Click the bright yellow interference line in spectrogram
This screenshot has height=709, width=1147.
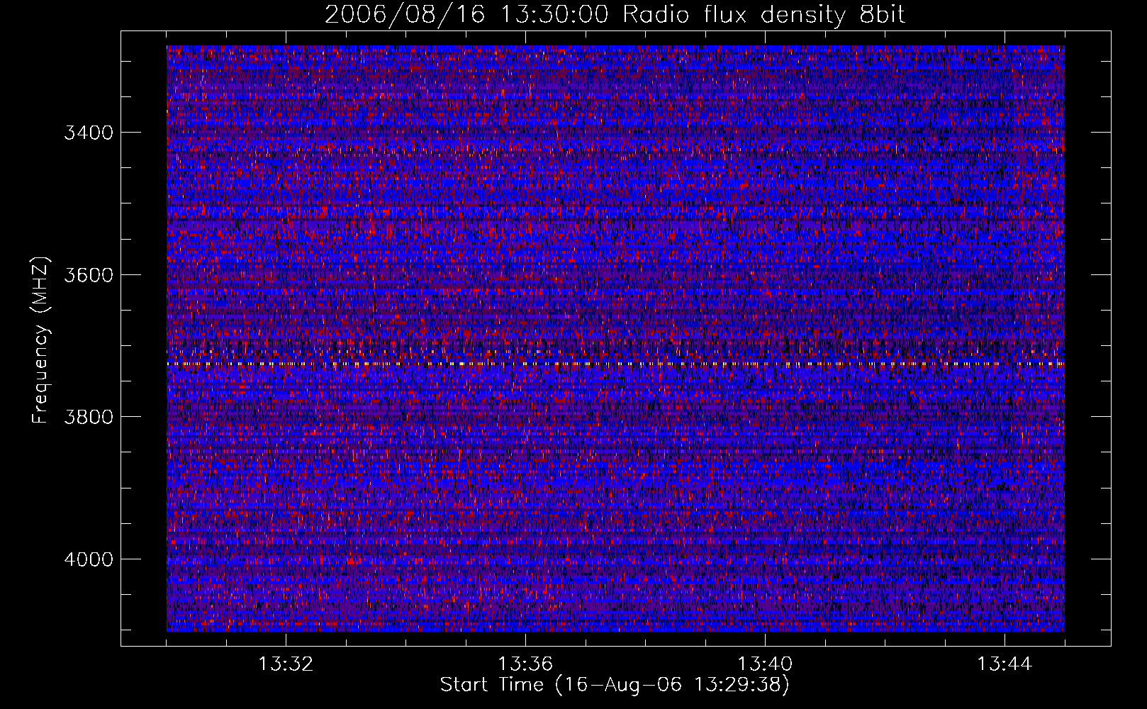pyautogui.click(x=615, y=364)
